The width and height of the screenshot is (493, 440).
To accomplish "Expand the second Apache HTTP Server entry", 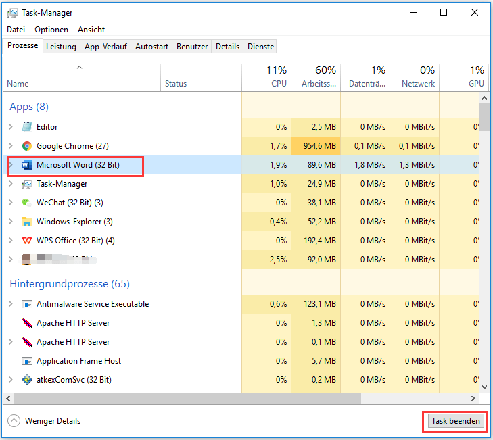I will point(11,342).
